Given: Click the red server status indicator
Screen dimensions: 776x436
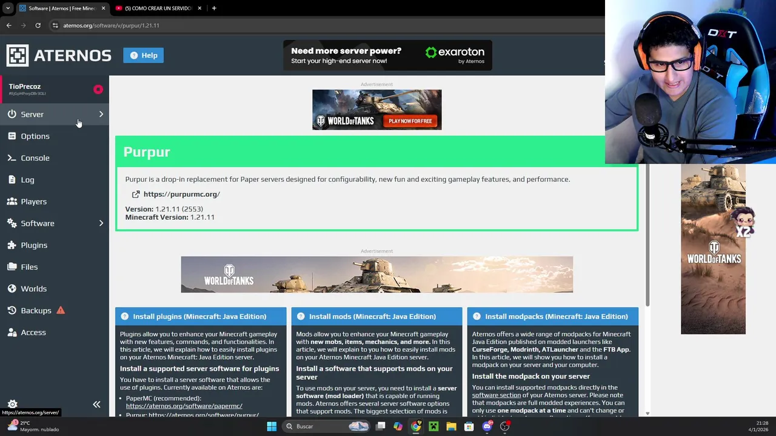Looking at the screenshot, I should (98, 90).
